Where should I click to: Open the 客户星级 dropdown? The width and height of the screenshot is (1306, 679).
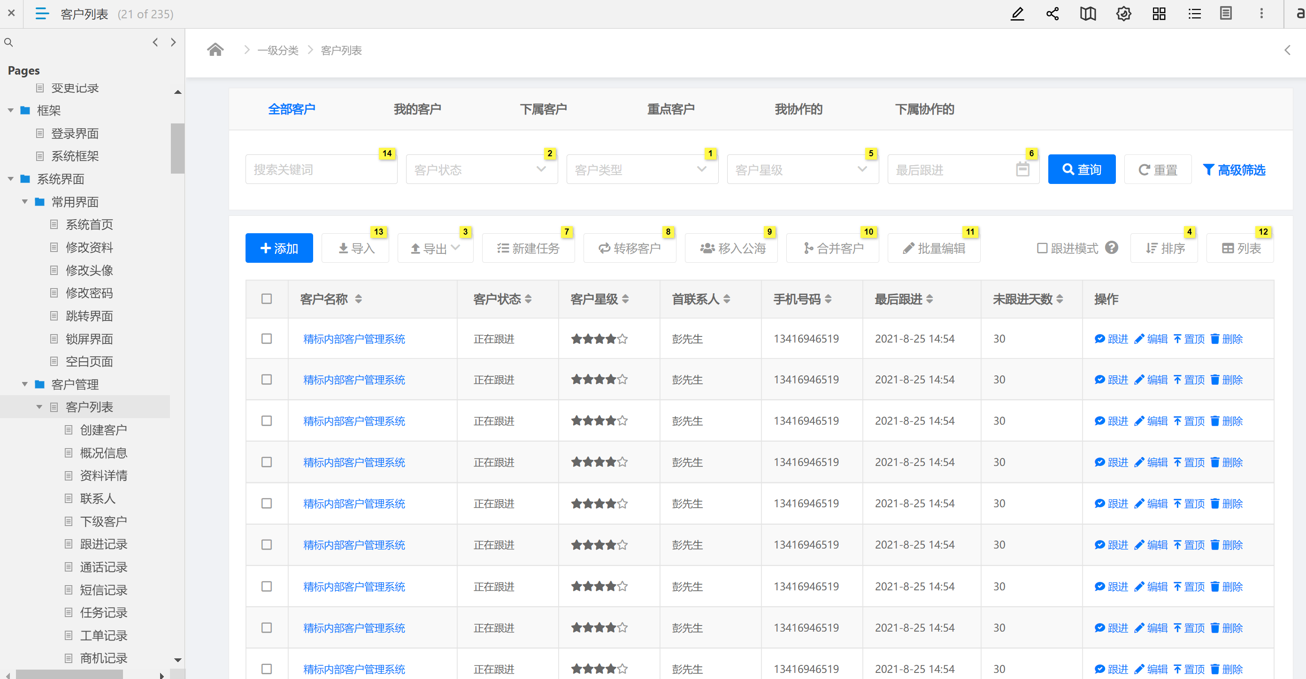tap(803, 169)
